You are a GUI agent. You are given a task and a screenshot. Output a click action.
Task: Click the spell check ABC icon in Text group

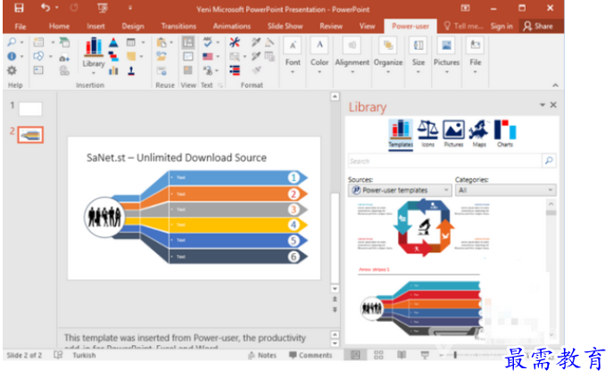click(x=208, y=42)
